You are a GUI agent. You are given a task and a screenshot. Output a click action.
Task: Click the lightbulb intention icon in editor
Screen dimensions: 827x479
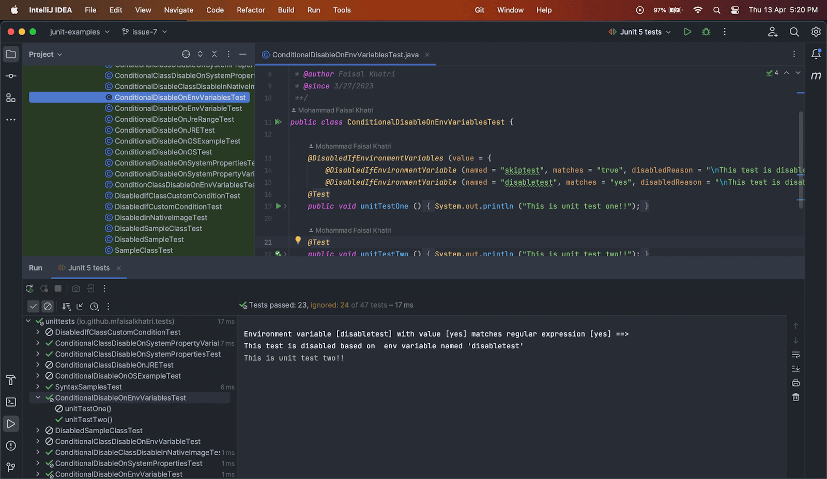pos(298,241)
